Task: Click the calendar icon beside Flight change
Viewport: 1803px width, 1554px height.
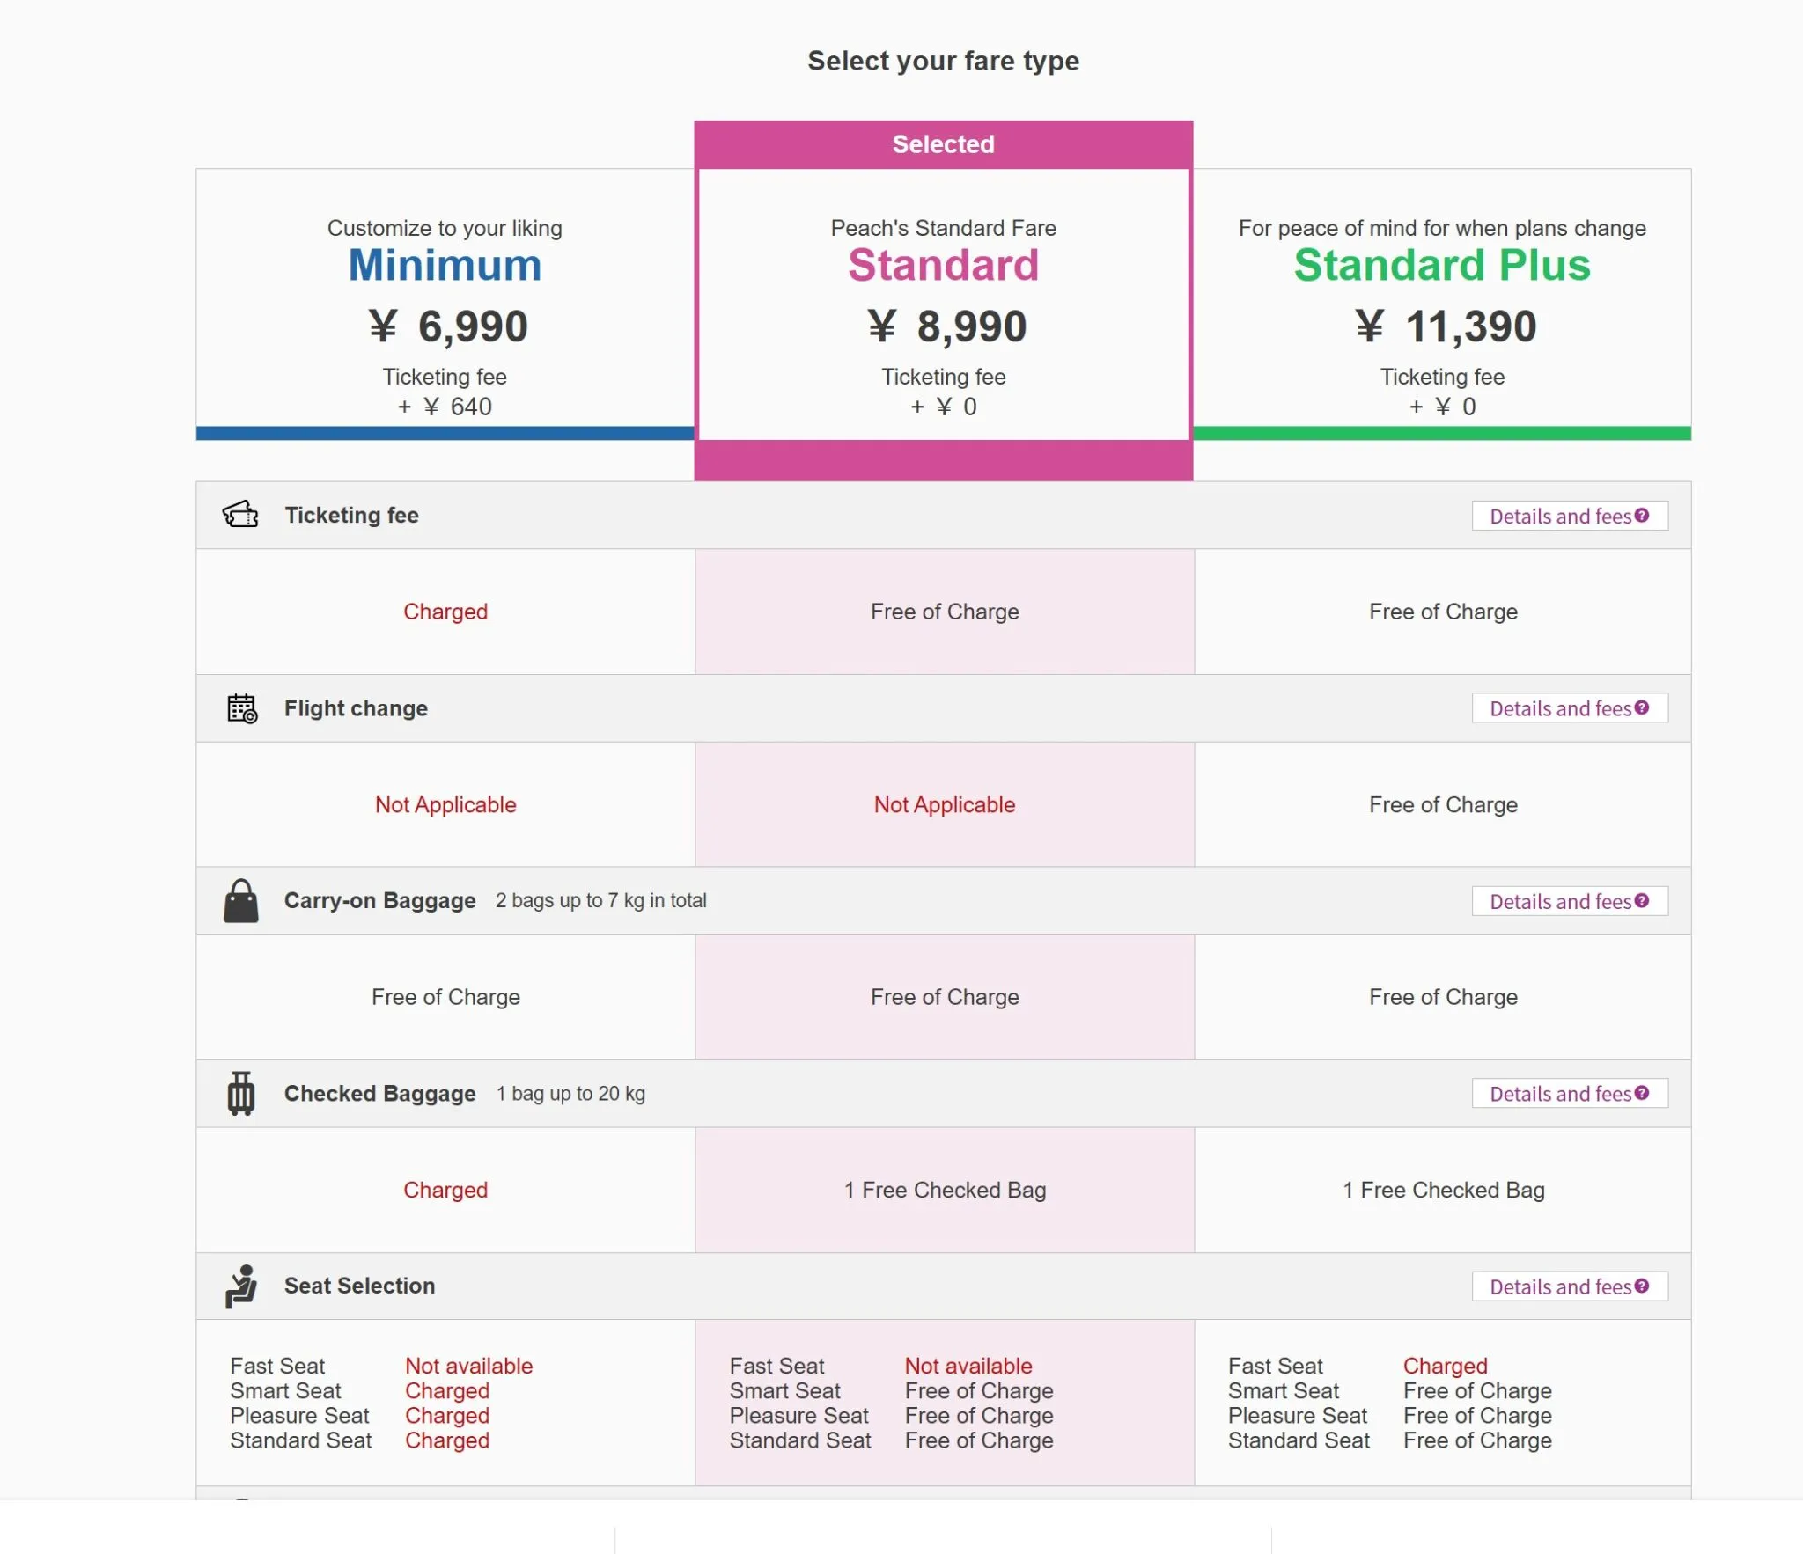Action: point(242,708)
